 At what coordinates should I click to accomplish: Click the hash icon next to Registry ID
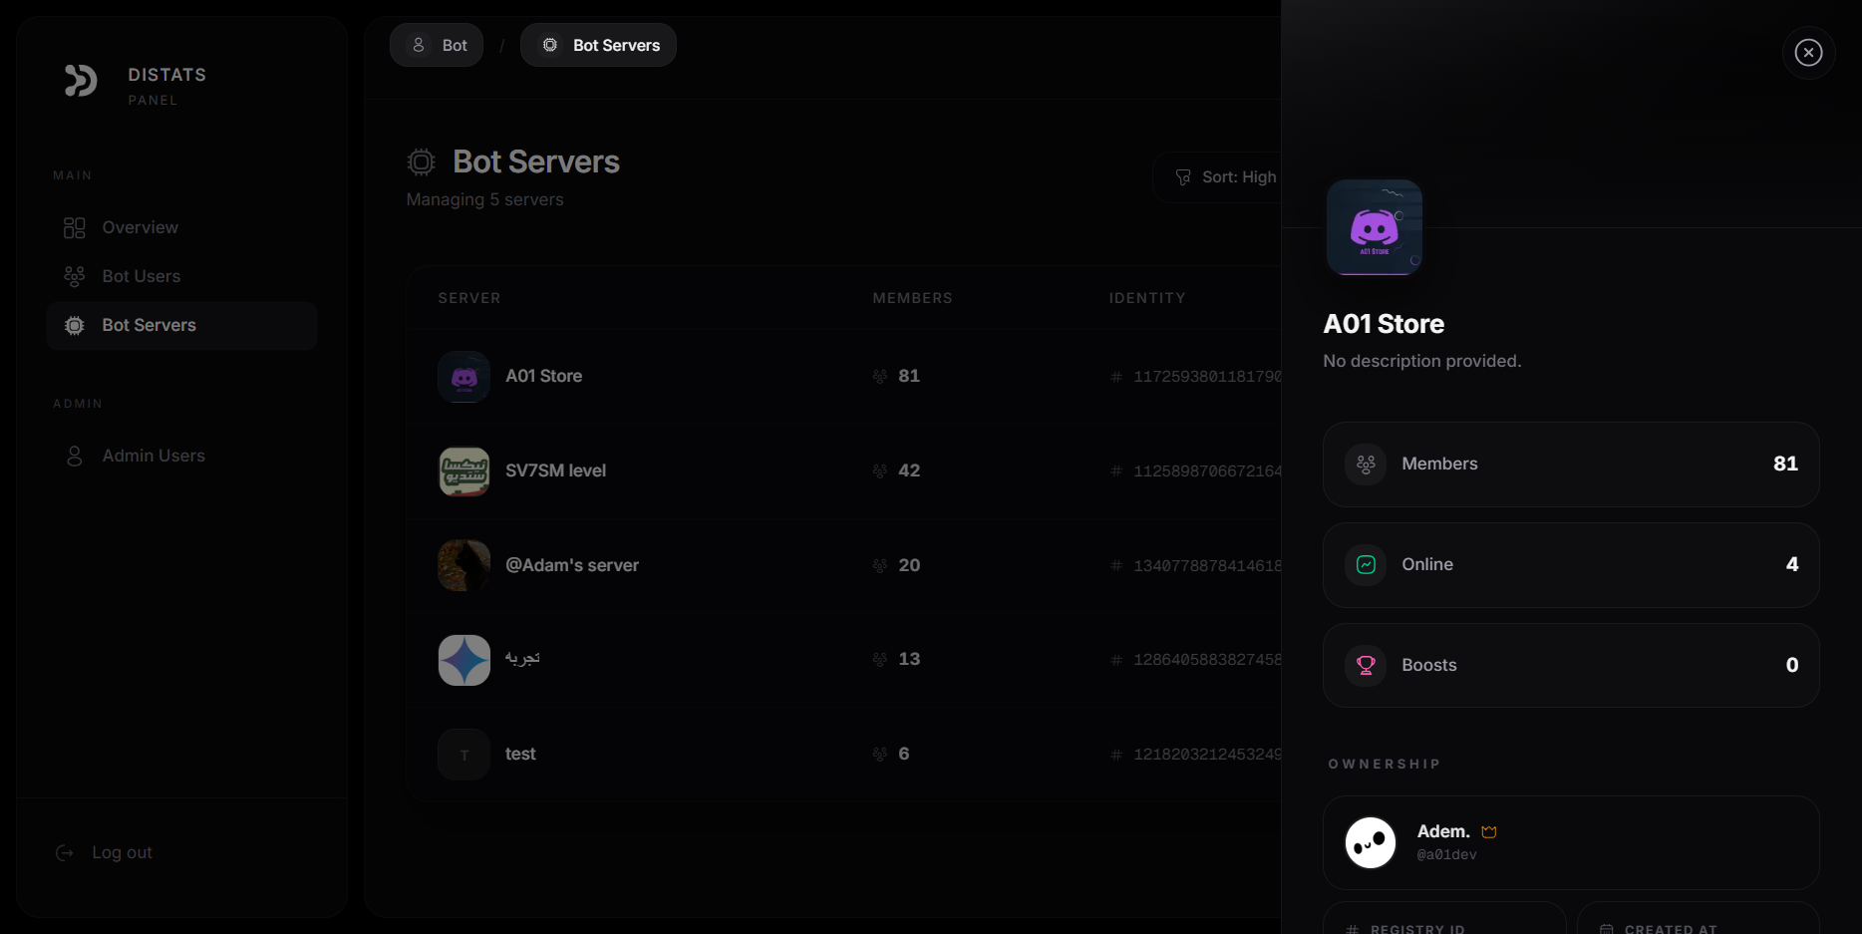click(x=1351, y=928)
